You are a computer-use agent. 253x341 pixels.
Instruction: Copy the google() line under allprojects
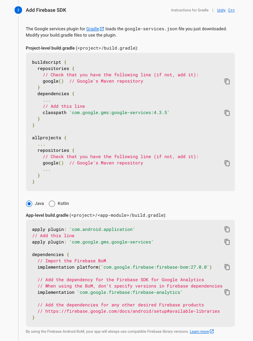(x=227, y=163)
